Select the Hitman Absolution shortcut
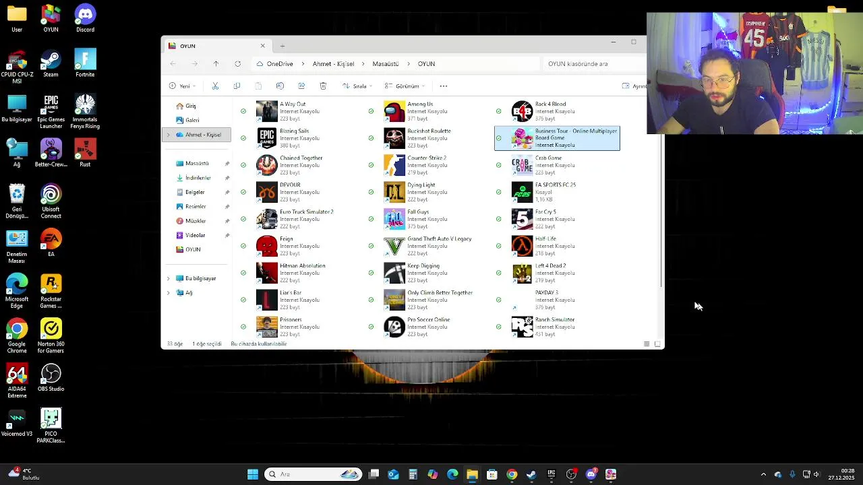863x485 pixels. click(x=291, y=273)
